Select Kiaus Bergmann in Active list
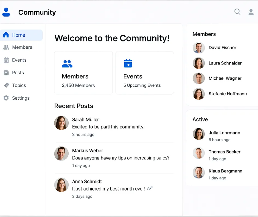Screen dimensions: 258x217 pyautogui.click(x=225, y=171)
